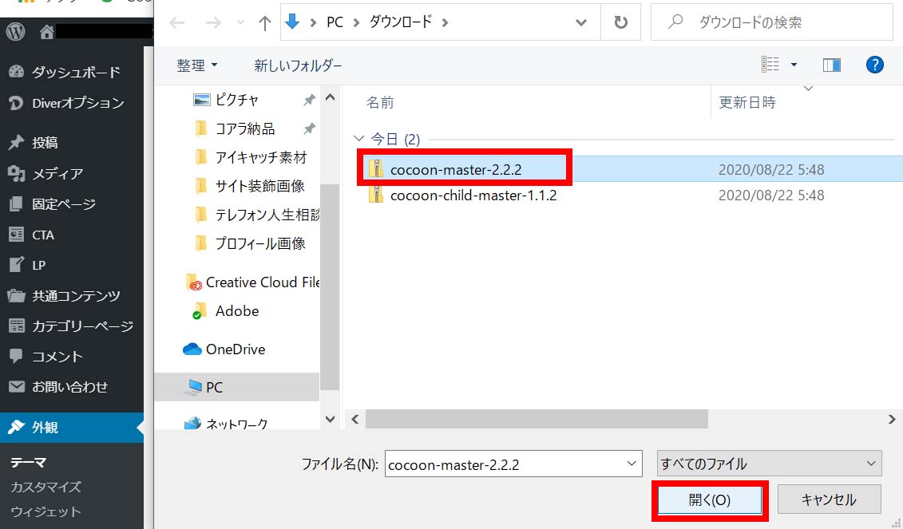The height and width of the screenshot is (529, 903).
Task: Collapse the 今日 group
Action: [x=359, y=140]
